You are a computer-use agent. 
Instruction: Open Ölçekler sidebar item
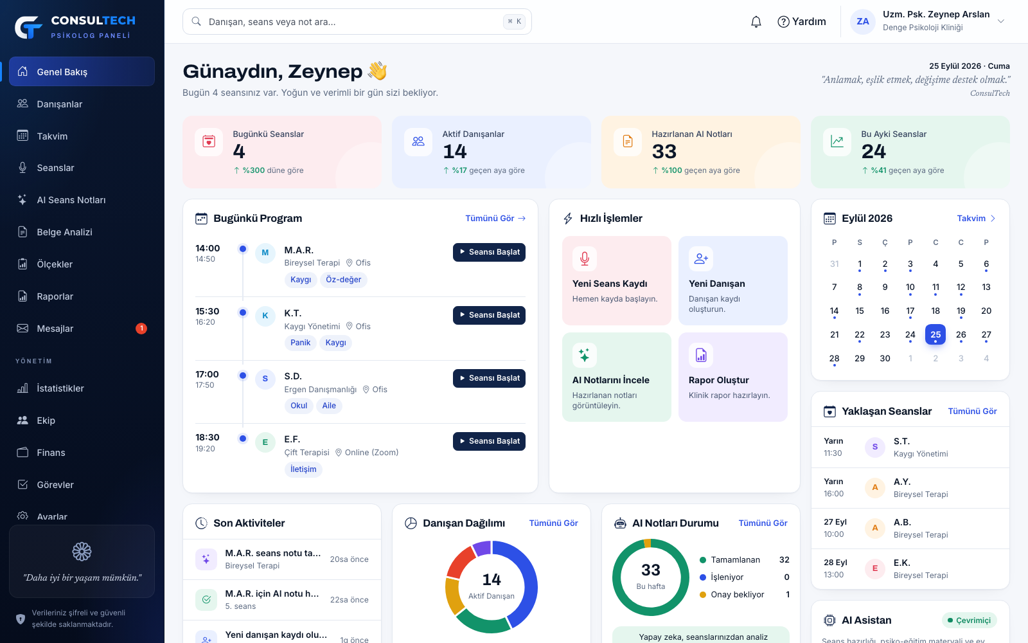[x=82, y=264]
